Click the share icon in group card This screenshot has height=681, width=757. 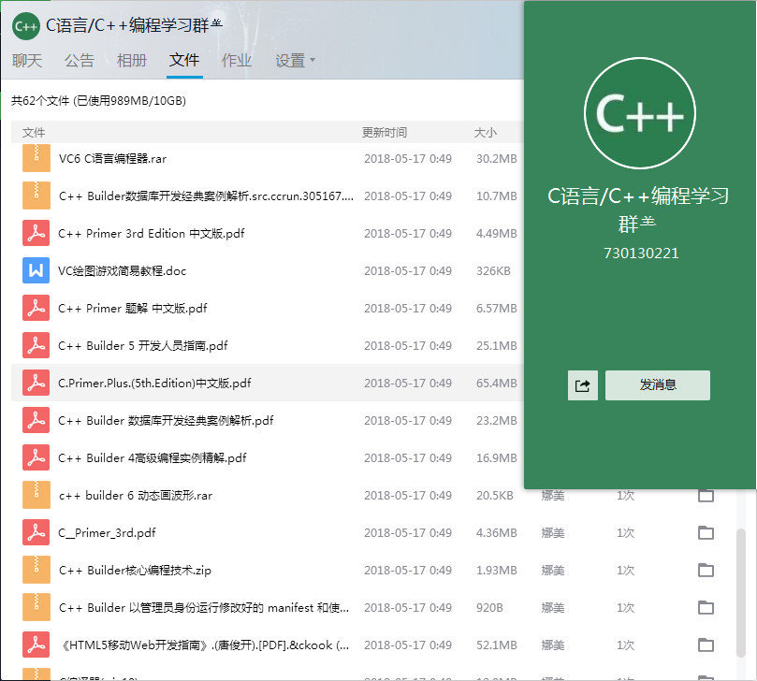click(583, 385)
